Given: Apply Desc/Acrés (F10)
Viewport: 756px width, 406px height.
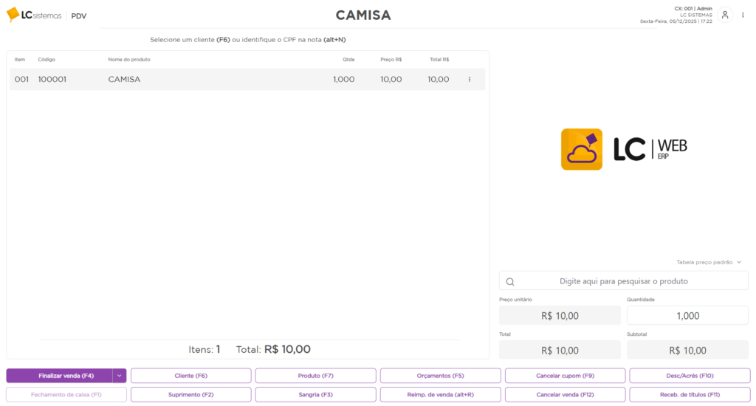Looking at the screenshot, I should [x=690, y=376].
